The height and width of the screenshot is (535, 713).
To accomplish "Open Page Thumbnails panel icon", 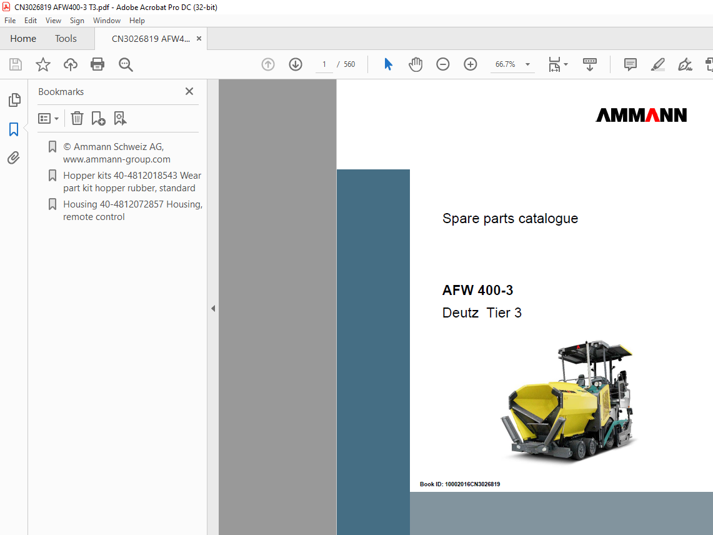I will (14, 99).
